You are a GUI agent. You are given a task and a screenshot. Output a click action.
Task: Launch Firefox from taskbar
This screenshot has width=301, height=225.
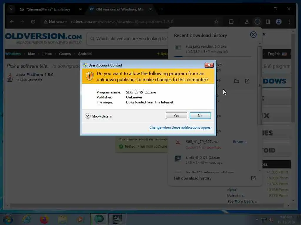(44, 219)
